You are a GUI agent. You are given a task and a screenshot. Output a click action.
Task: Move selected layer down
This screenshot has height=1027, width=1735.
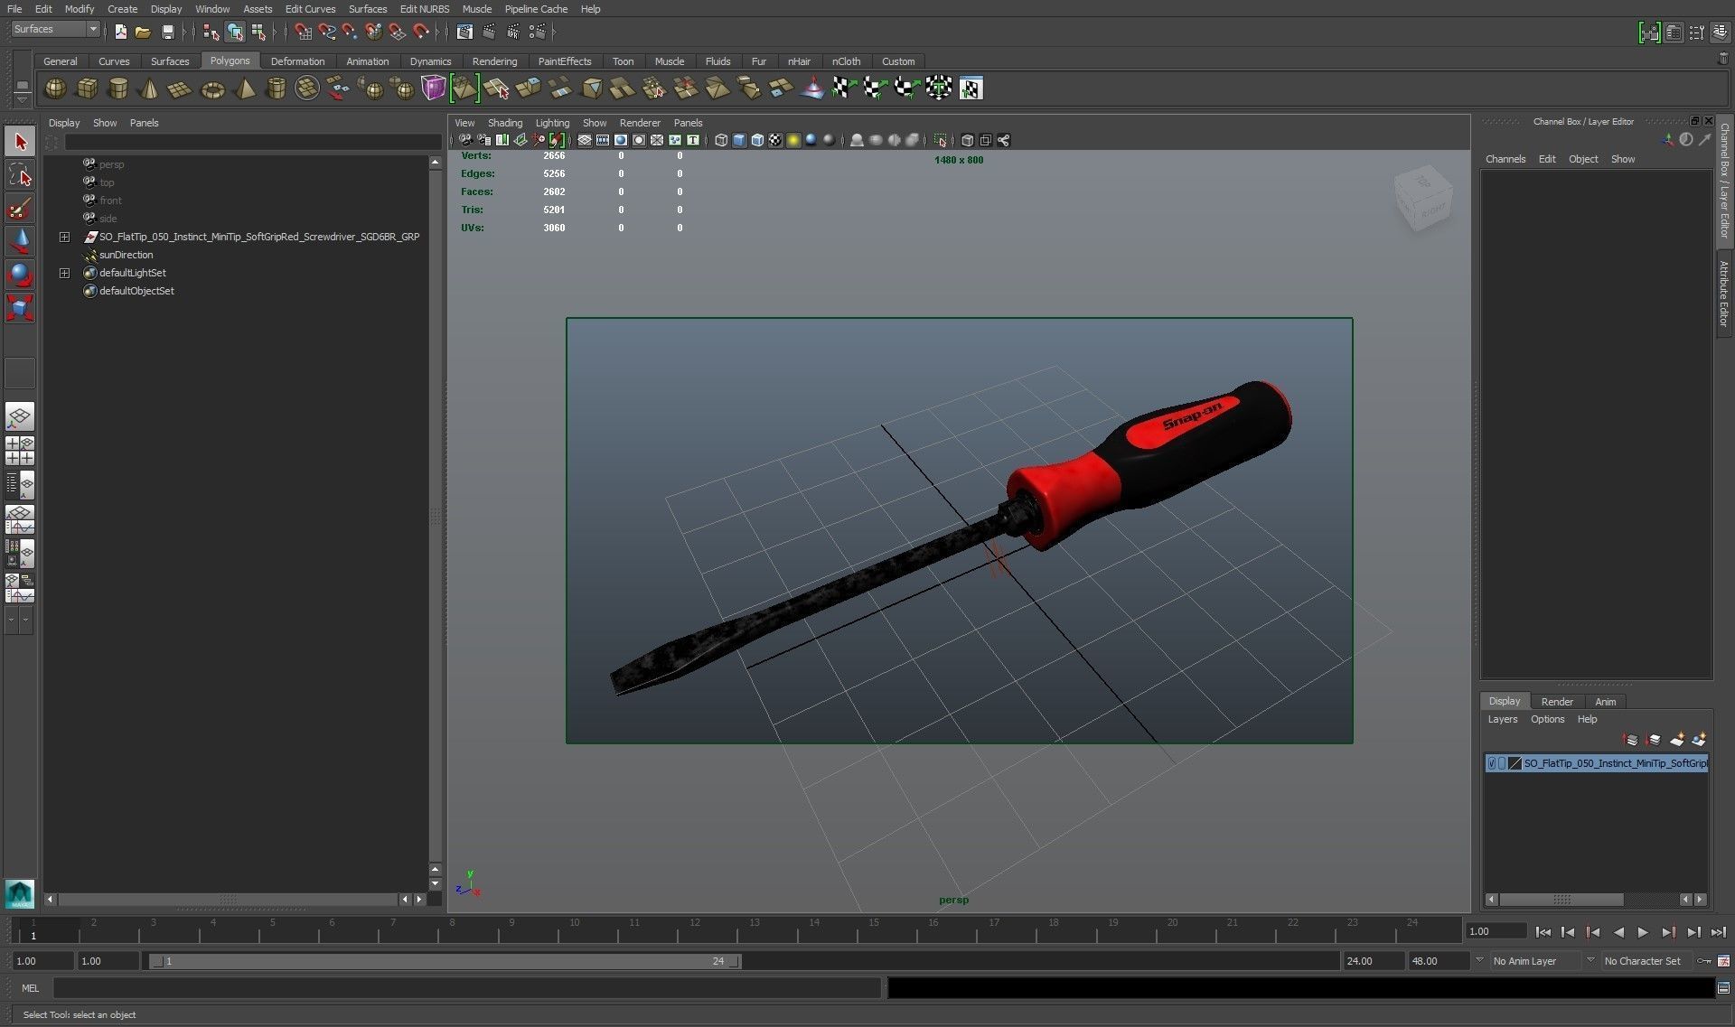[1654, 740]
